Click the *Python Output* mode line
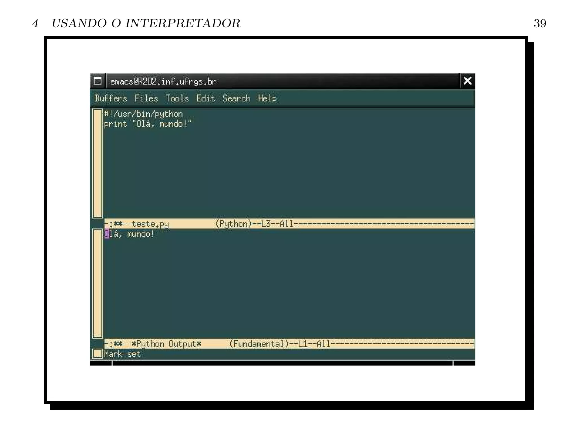Screen dimensions: 578x446 (166, 344)
